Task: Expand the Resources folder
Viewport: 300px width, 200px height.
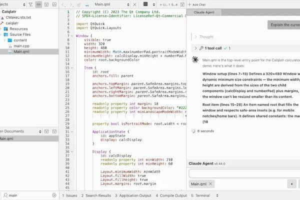Action: pyautogui.click(x=1, y=29)
